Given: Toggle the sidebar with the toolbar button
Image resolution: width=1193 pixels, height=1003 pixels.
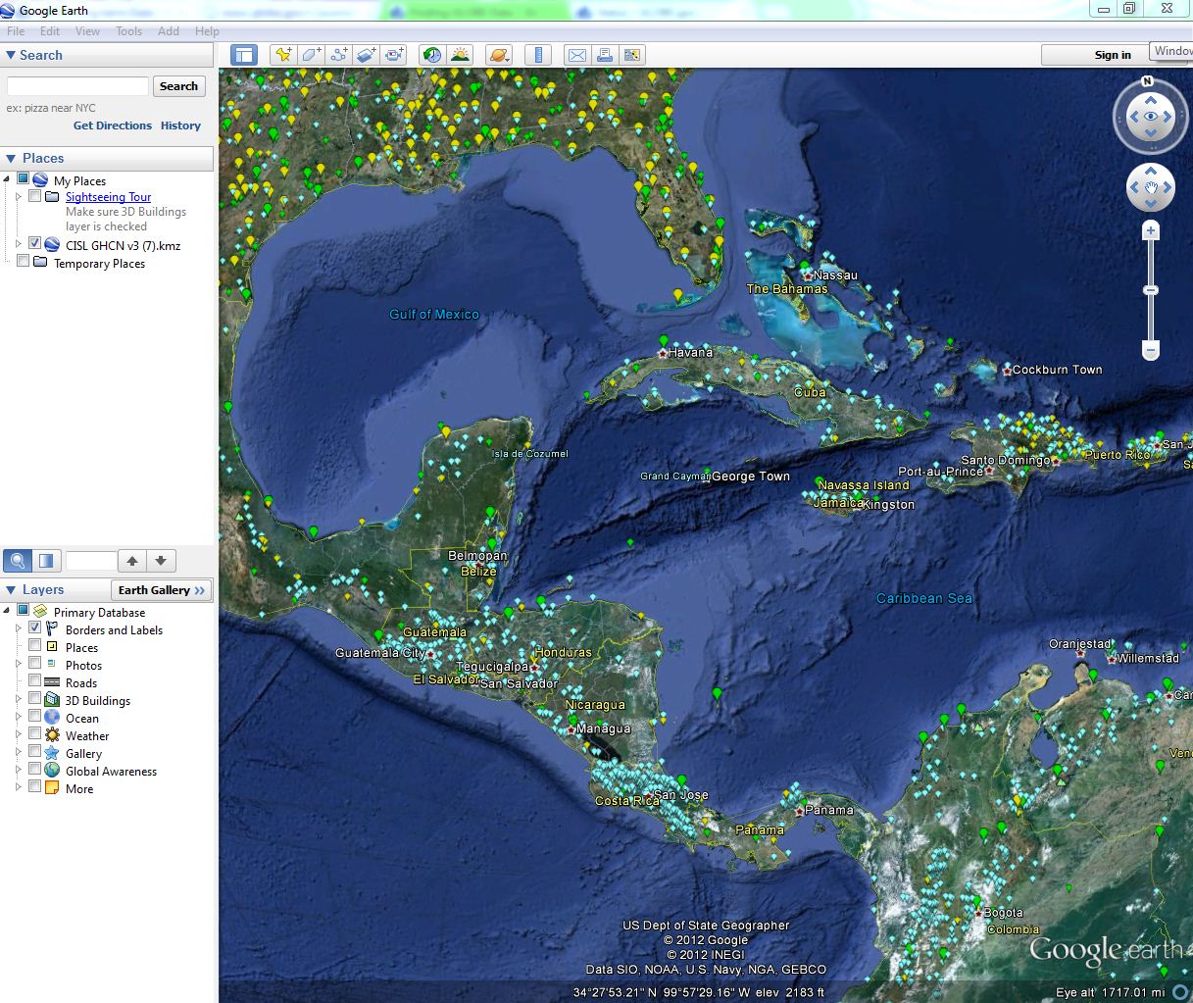Looking at the screenshot, I should [x=243, y=55].
